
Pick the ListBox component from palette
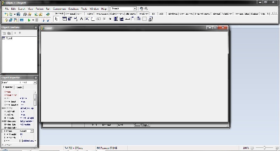(116, 19)
